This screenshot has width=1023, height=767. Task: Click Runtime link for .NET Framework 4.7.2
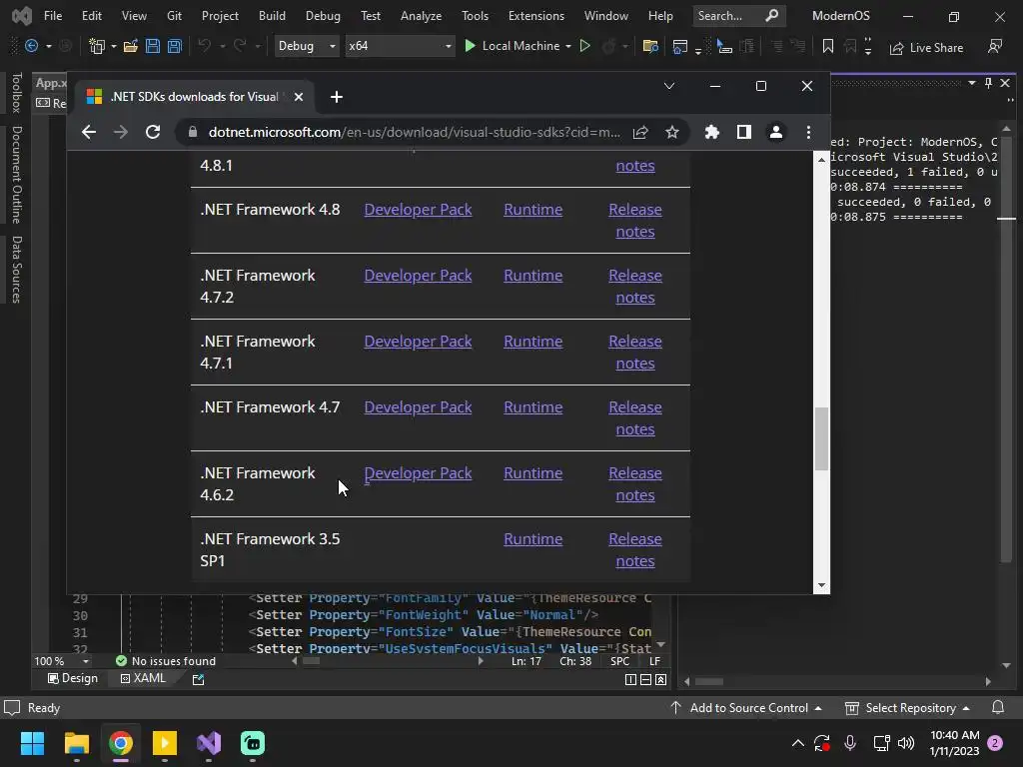click(x=533, y=276)
